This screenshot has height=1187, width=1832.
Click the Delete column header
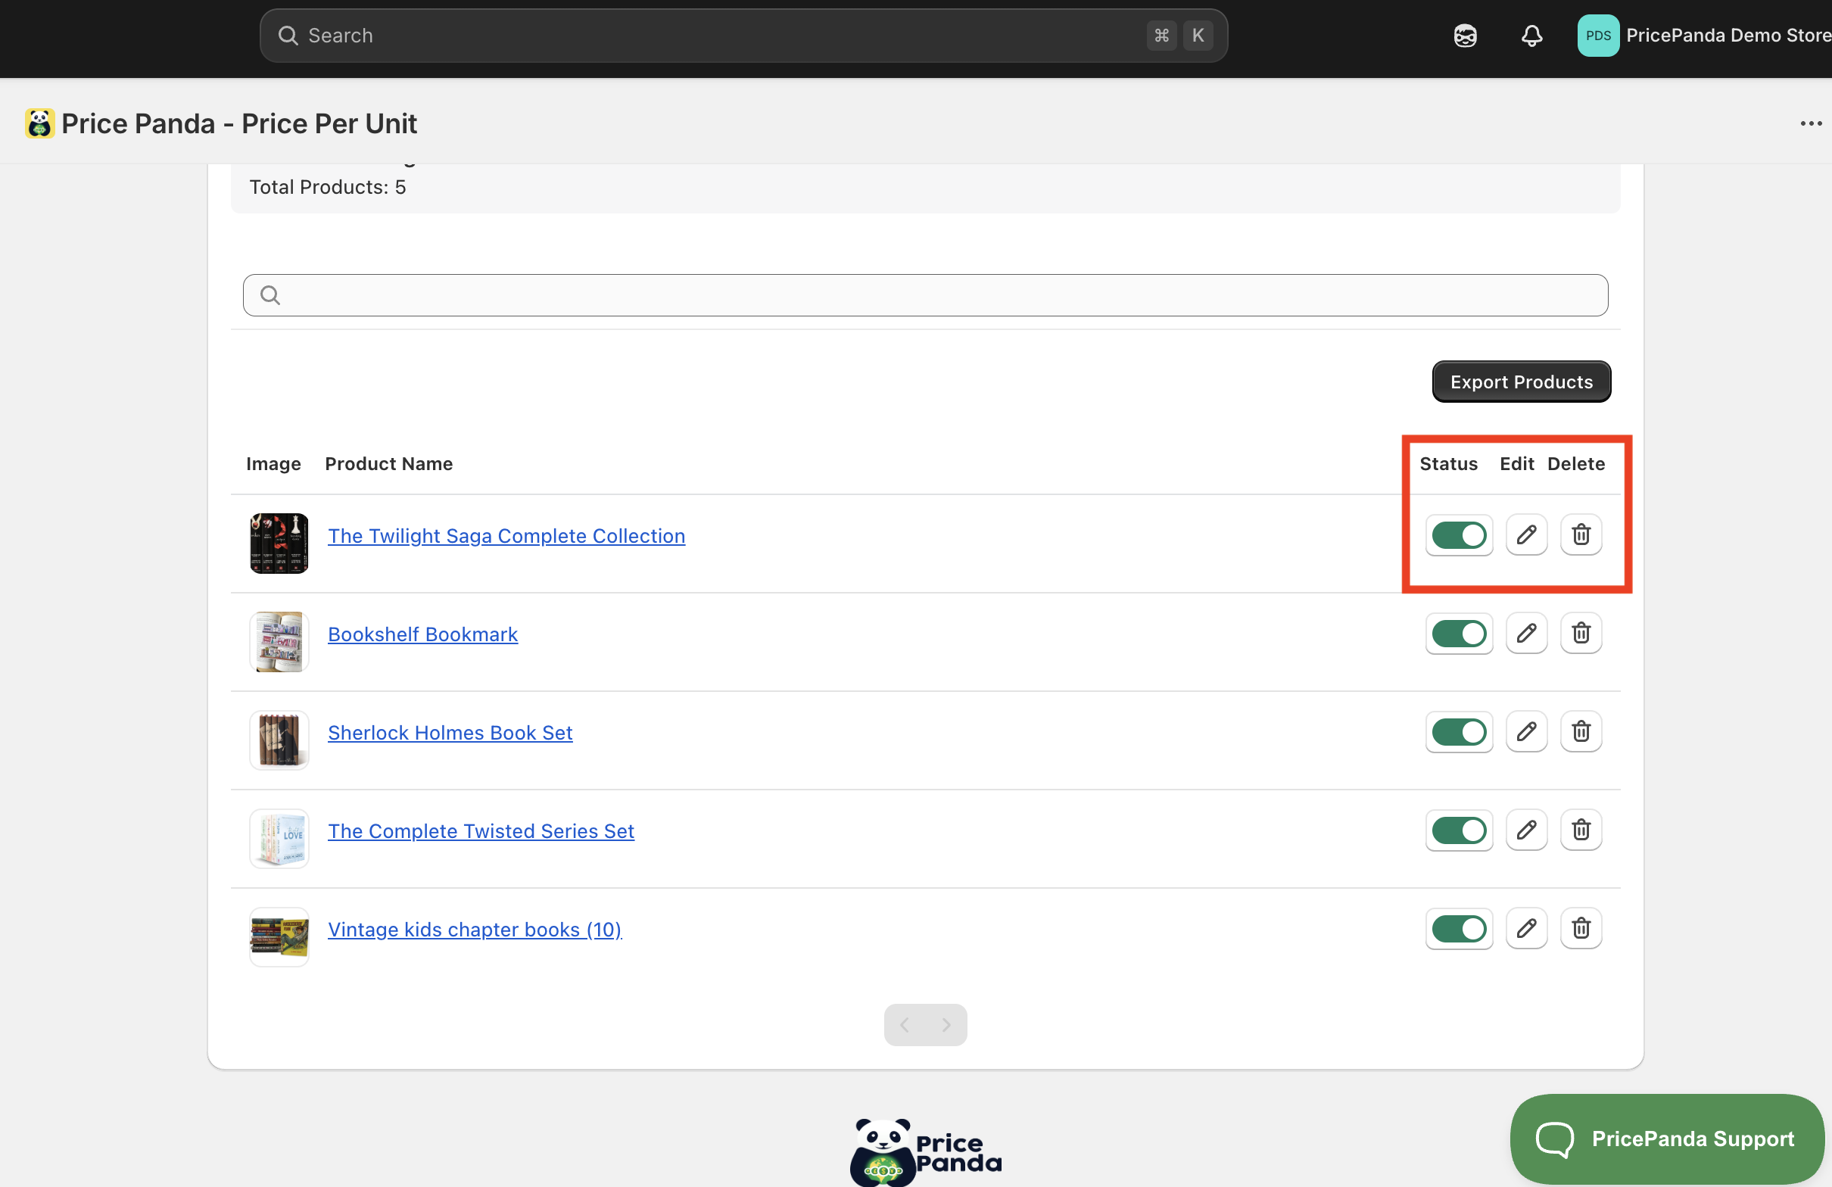1575,463
